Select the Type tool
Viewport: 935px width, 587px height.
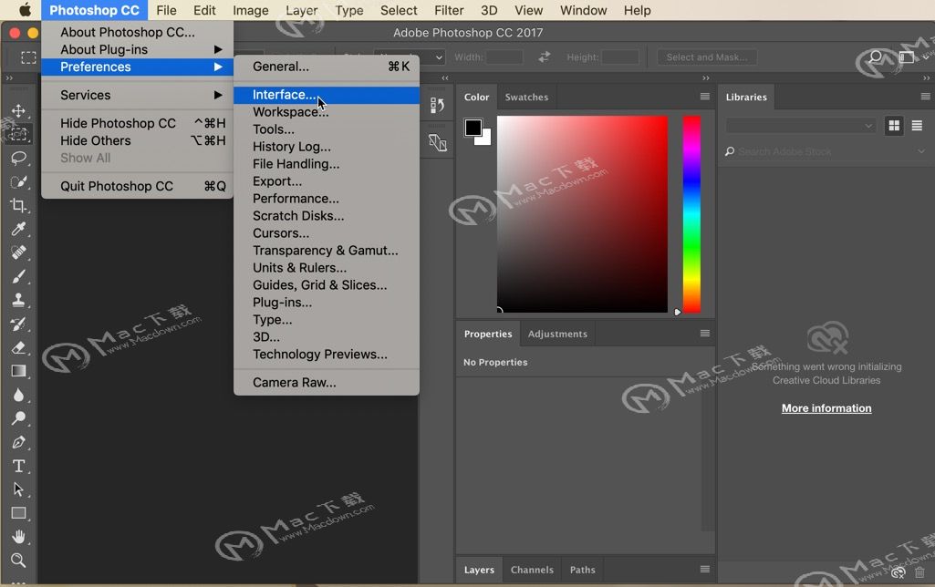point(18,466)
